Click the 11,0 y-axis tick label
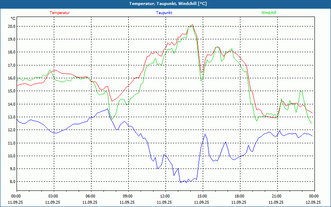Screen dimensions: 331x207 tap(11, 143)
